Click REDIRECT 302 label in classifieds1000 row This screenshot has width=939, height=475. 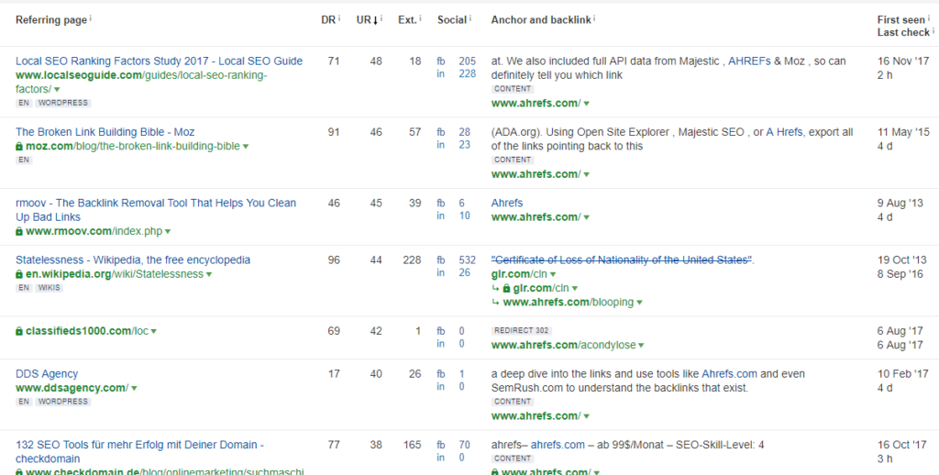pyautogui.click(x=521, y=331)
